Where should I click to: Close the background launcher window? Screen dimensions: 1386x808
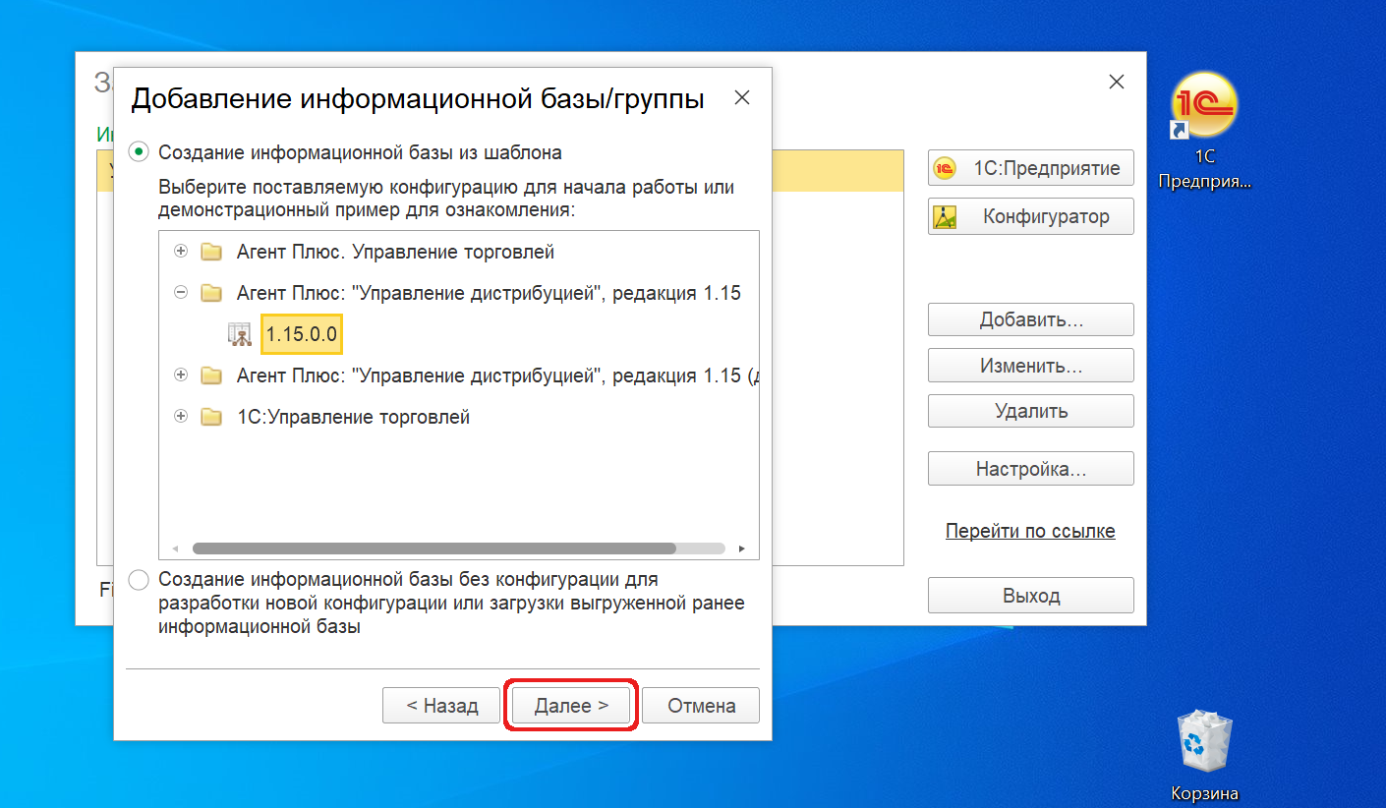click(1117, 83)
